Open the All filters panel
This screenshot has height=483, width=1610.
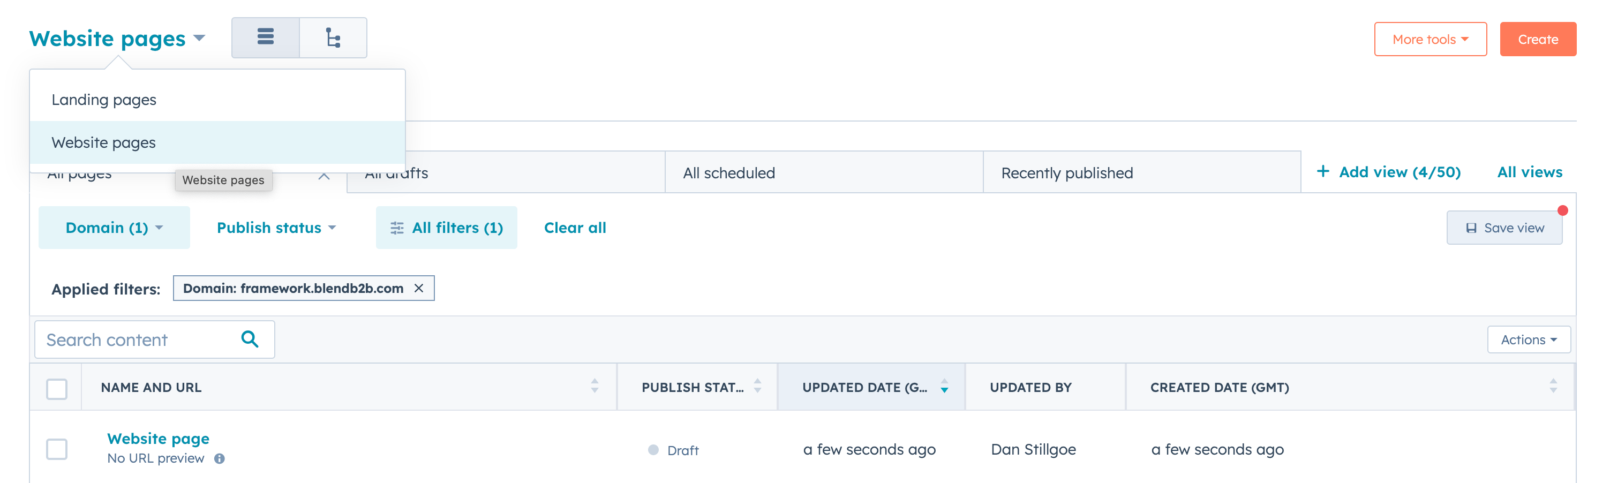click(446, 228)
